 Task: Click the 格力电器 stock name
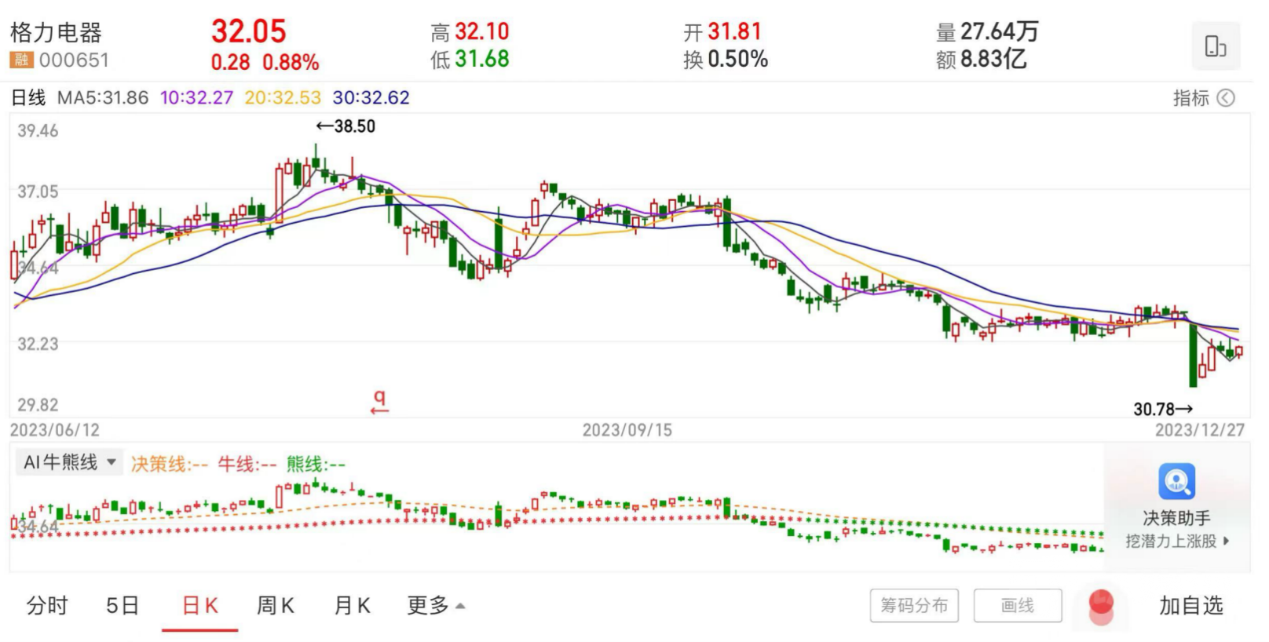(x=56, y=33)
